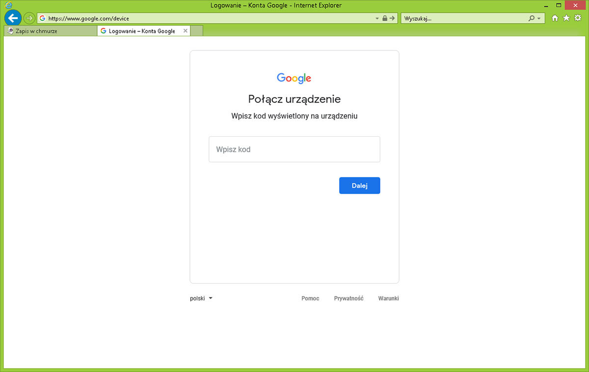
Task: Open the Tools gear icon
Action: click(578, 18)
